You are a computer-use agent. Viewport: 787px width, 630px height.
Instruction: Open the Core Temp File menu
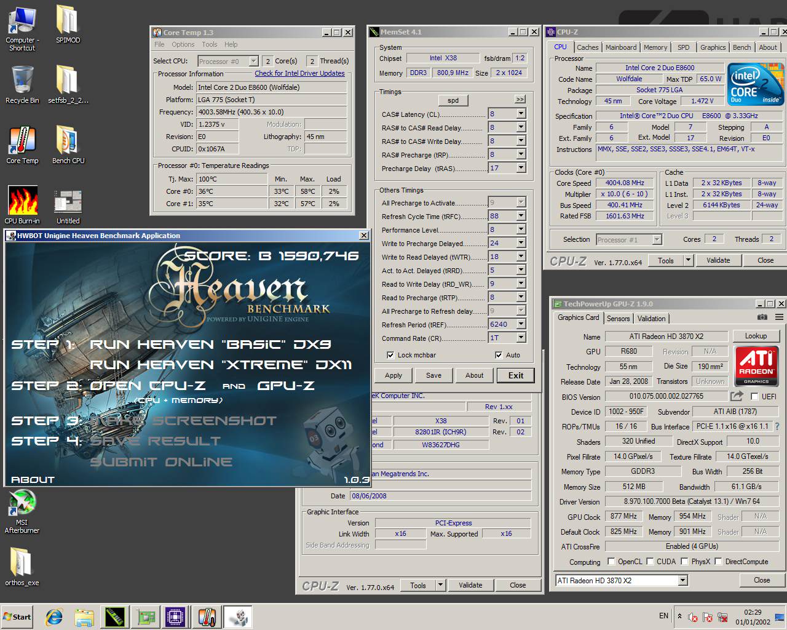pos(159,44)
